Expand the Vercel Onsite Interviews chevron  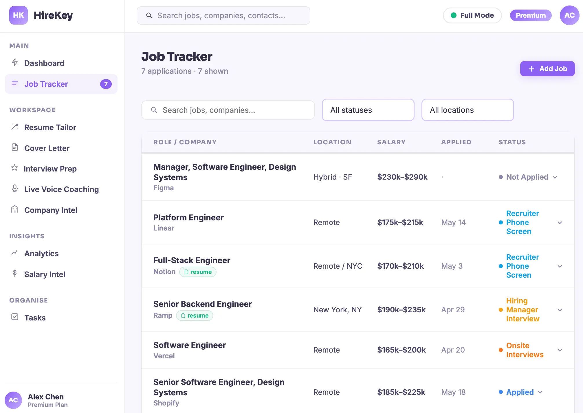click(x=560, y=350)
